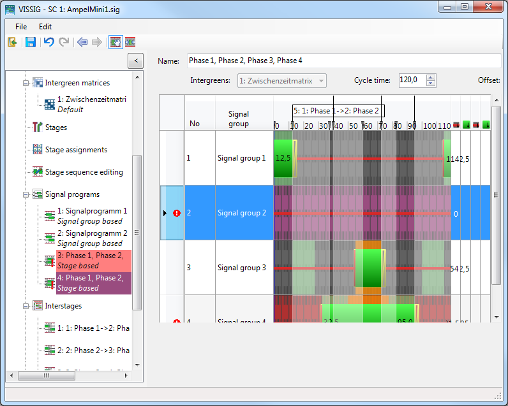Toggle the hand edit mode tool
This screenshot has width=508, height=406.
tap(115, 42)
